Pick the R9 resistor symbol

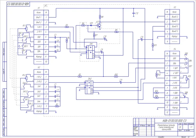(x=116, y=32)
